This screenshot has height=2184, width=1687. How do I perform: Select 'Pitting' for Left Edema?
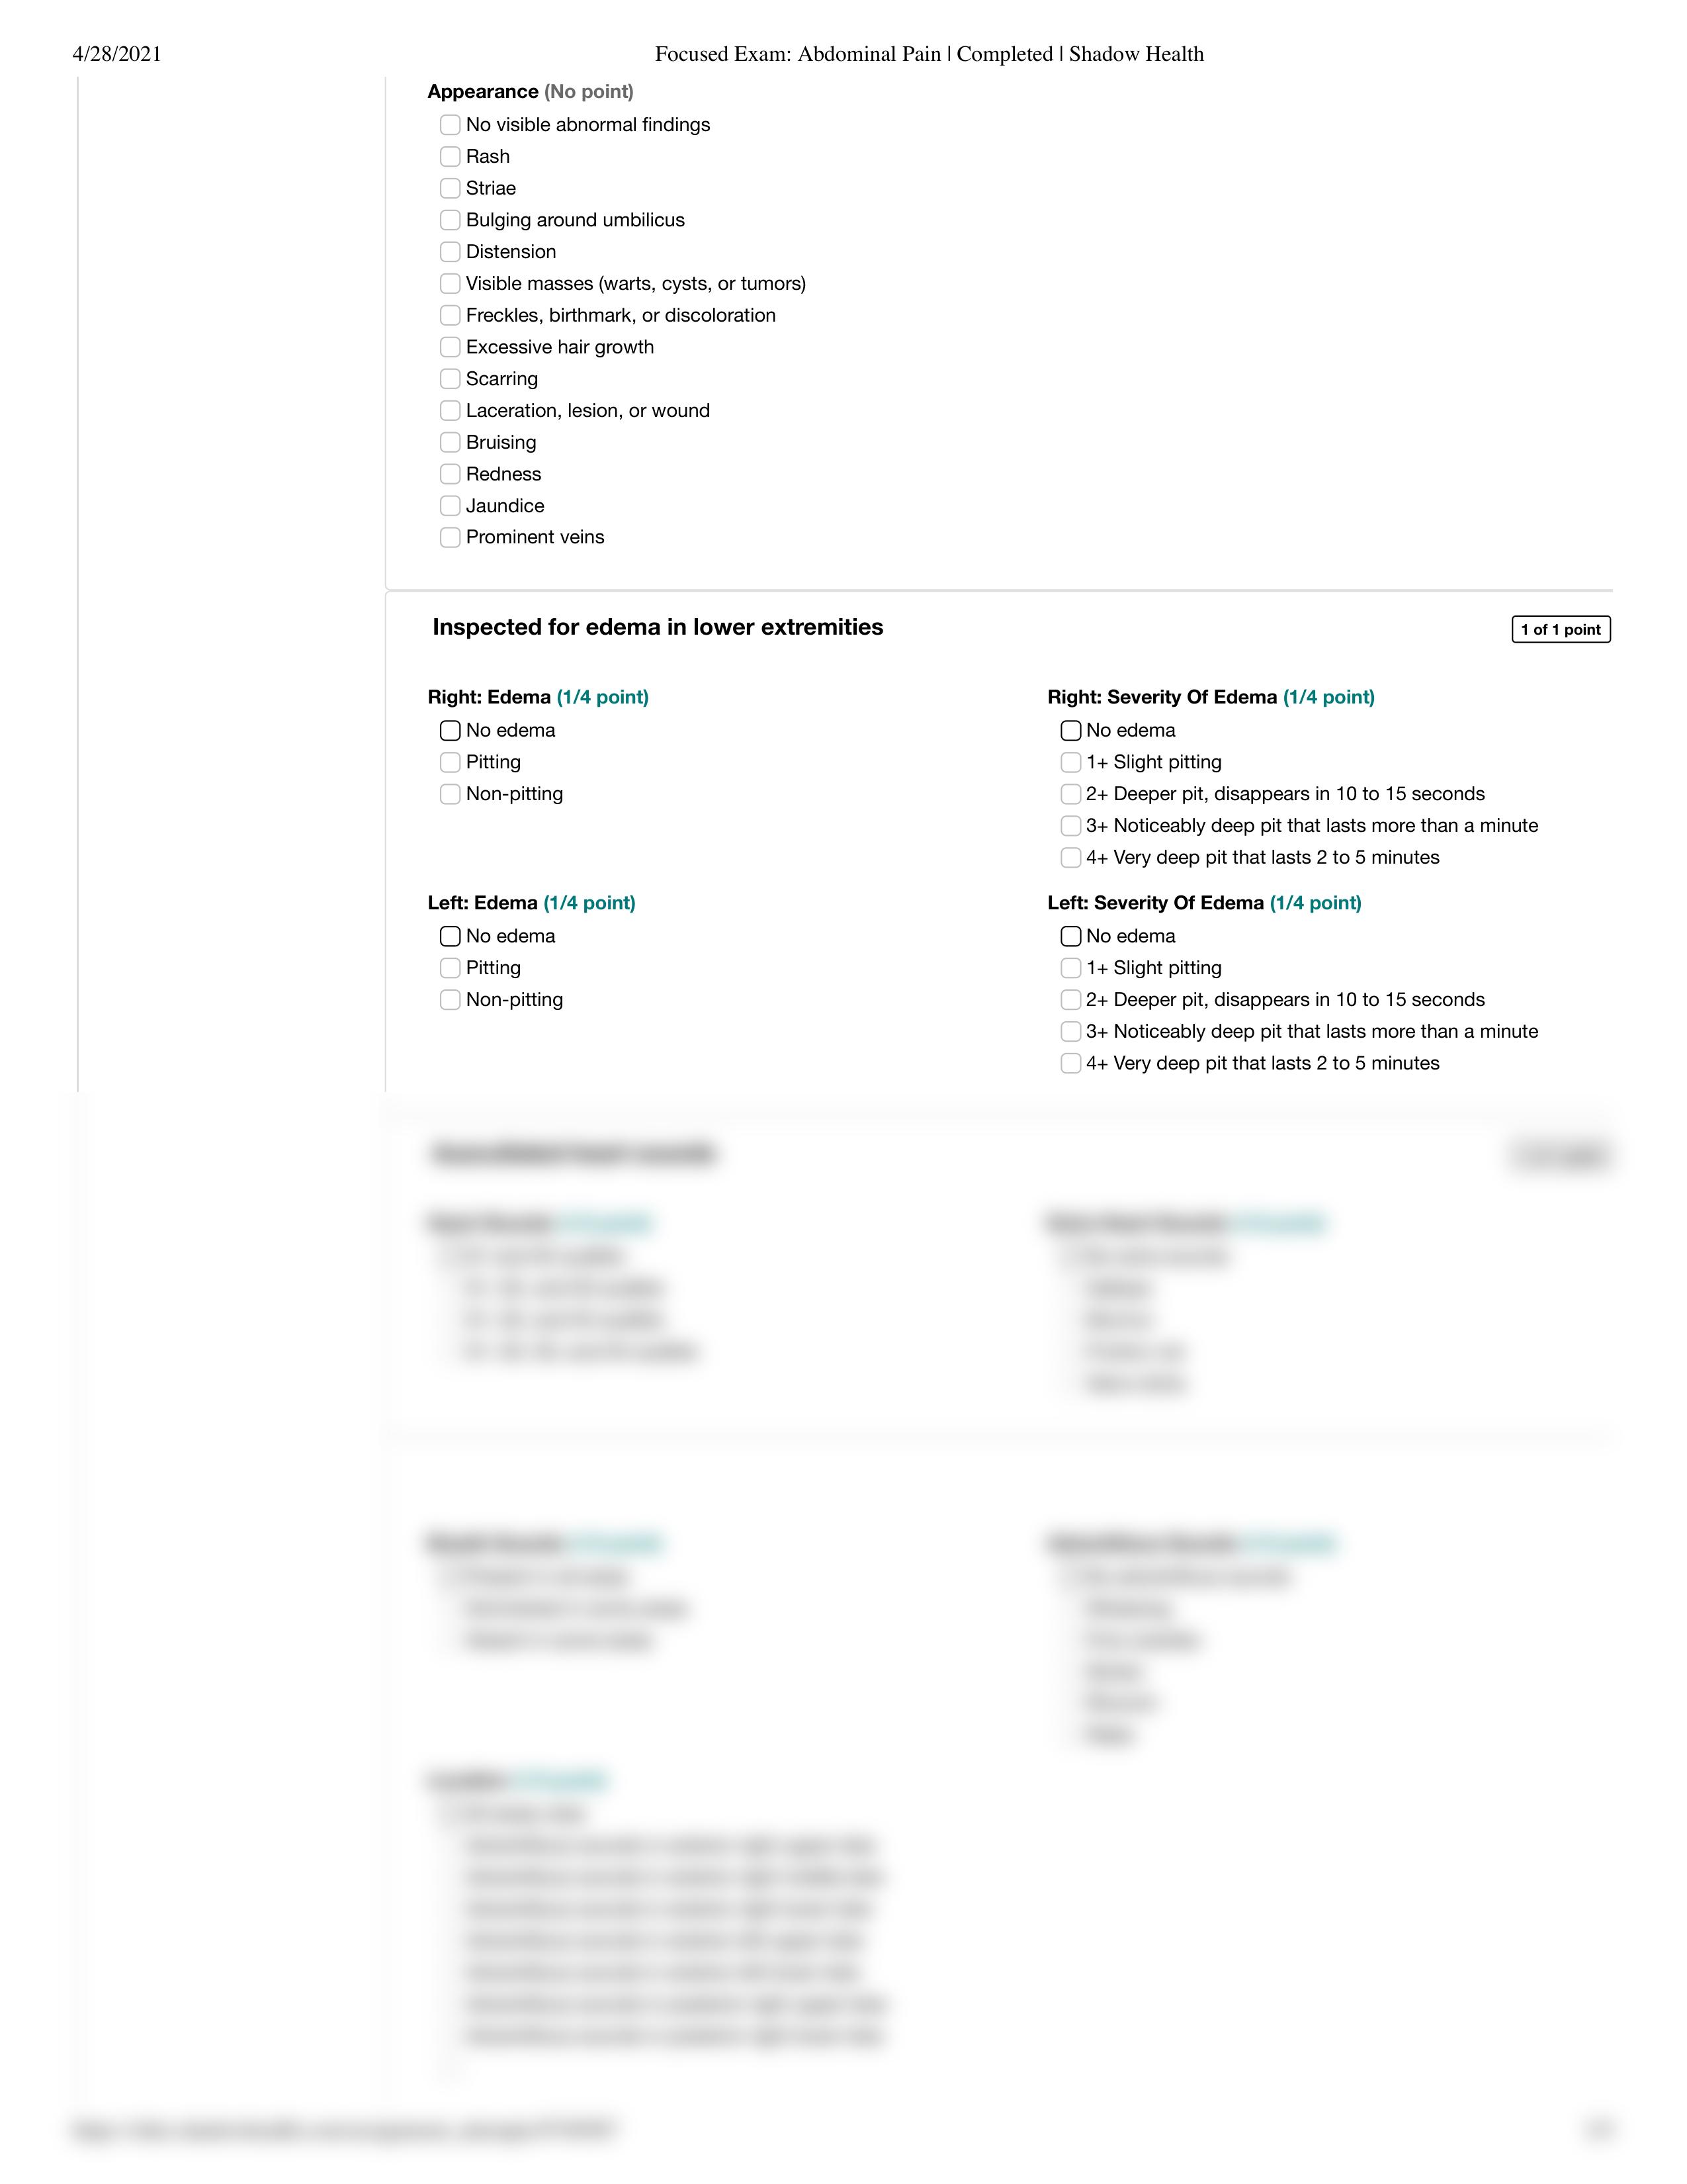click(449, 968)
